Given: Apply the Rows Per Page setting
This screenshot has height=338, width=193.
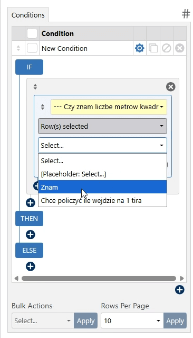Looking at the screenshot, I should click(175, 321).
